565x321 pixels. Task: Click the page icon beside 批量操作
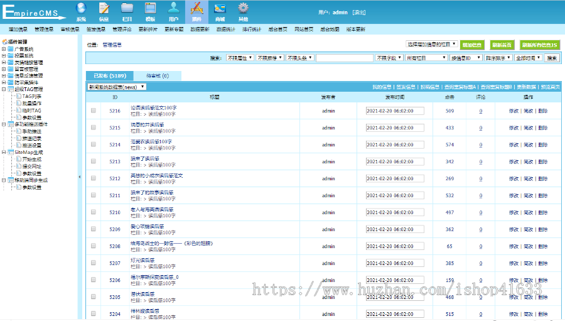(19, 103)
